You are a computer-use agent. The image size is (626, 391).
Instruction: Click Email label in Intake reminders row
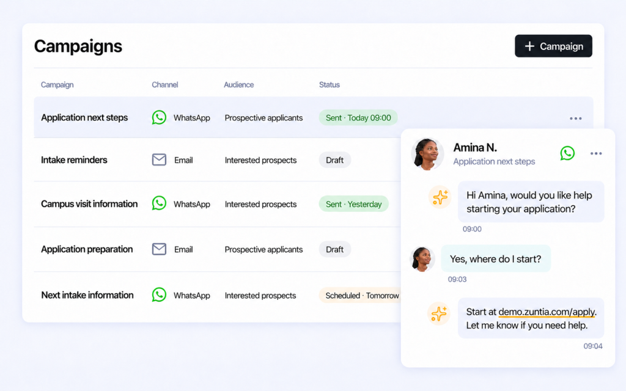[183, 161]
